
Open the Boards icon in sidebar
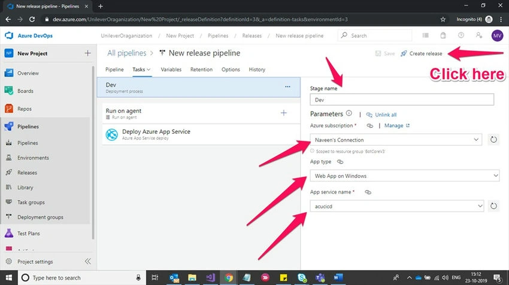pyautogui.click(x=9, y=91)
